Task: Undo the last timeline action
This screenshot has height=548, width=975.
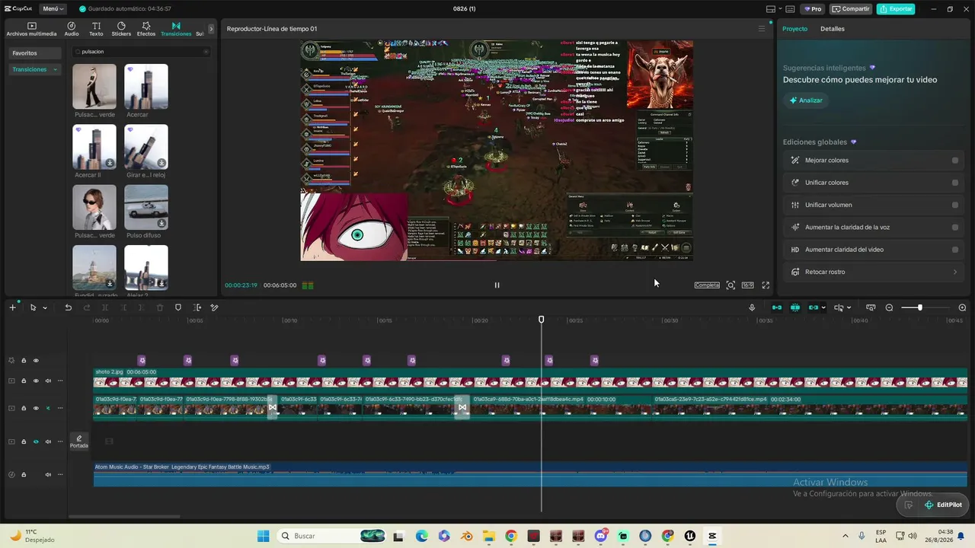Action: tap(68, 307)
